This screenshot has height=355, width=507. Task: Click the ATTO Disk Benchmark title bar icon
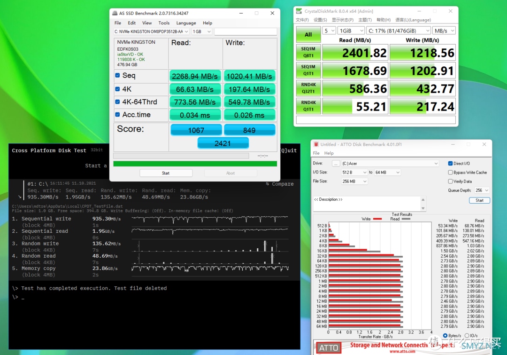coord(316,144)
